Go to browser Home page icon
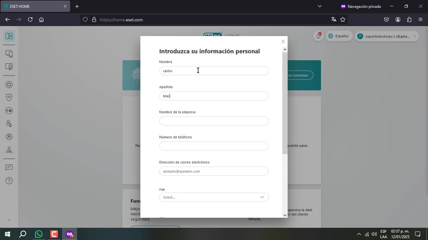Screen dimensions: 428x240 [41, 20]
